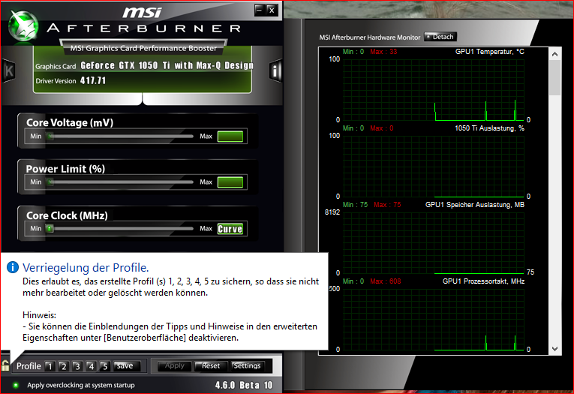Detach the hardware monitor window
574x394 pixels.
click(440, 37)
